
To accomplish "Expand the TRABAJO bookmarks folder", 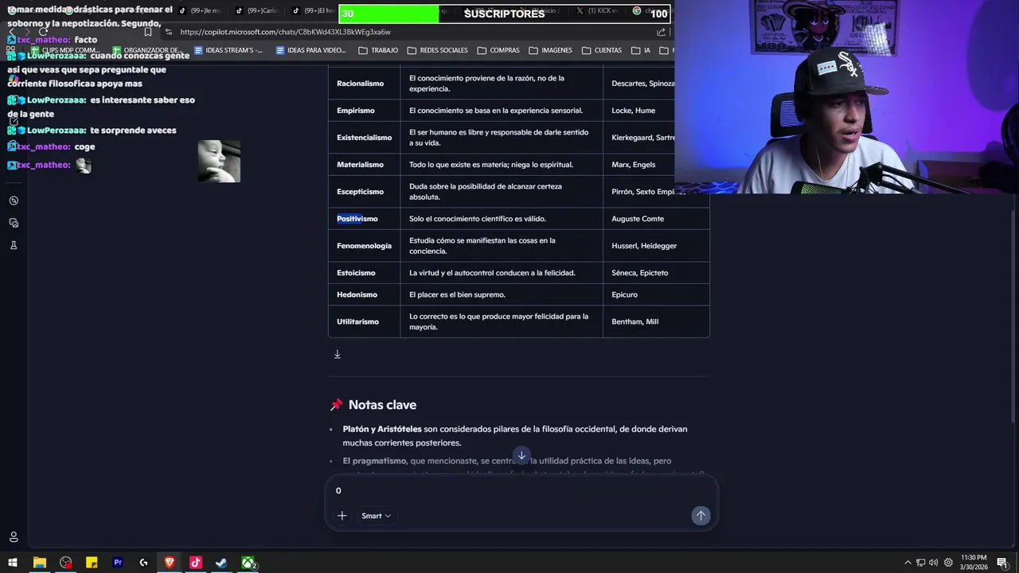I will point(378,50).
